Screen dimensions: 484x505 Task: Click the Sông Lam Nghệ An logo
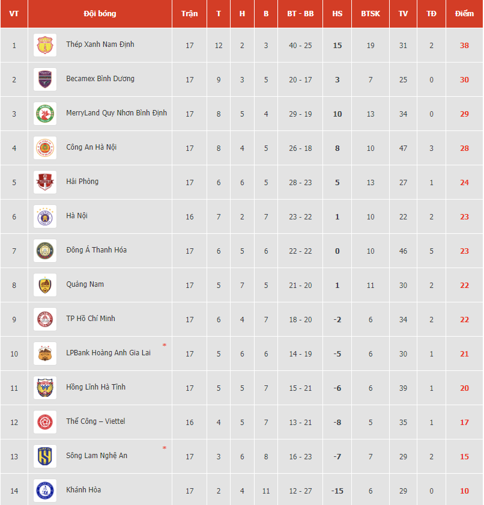(45, 456)
